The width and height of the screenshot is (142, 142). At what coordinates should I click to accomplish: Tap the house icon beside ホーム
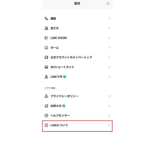46,48
